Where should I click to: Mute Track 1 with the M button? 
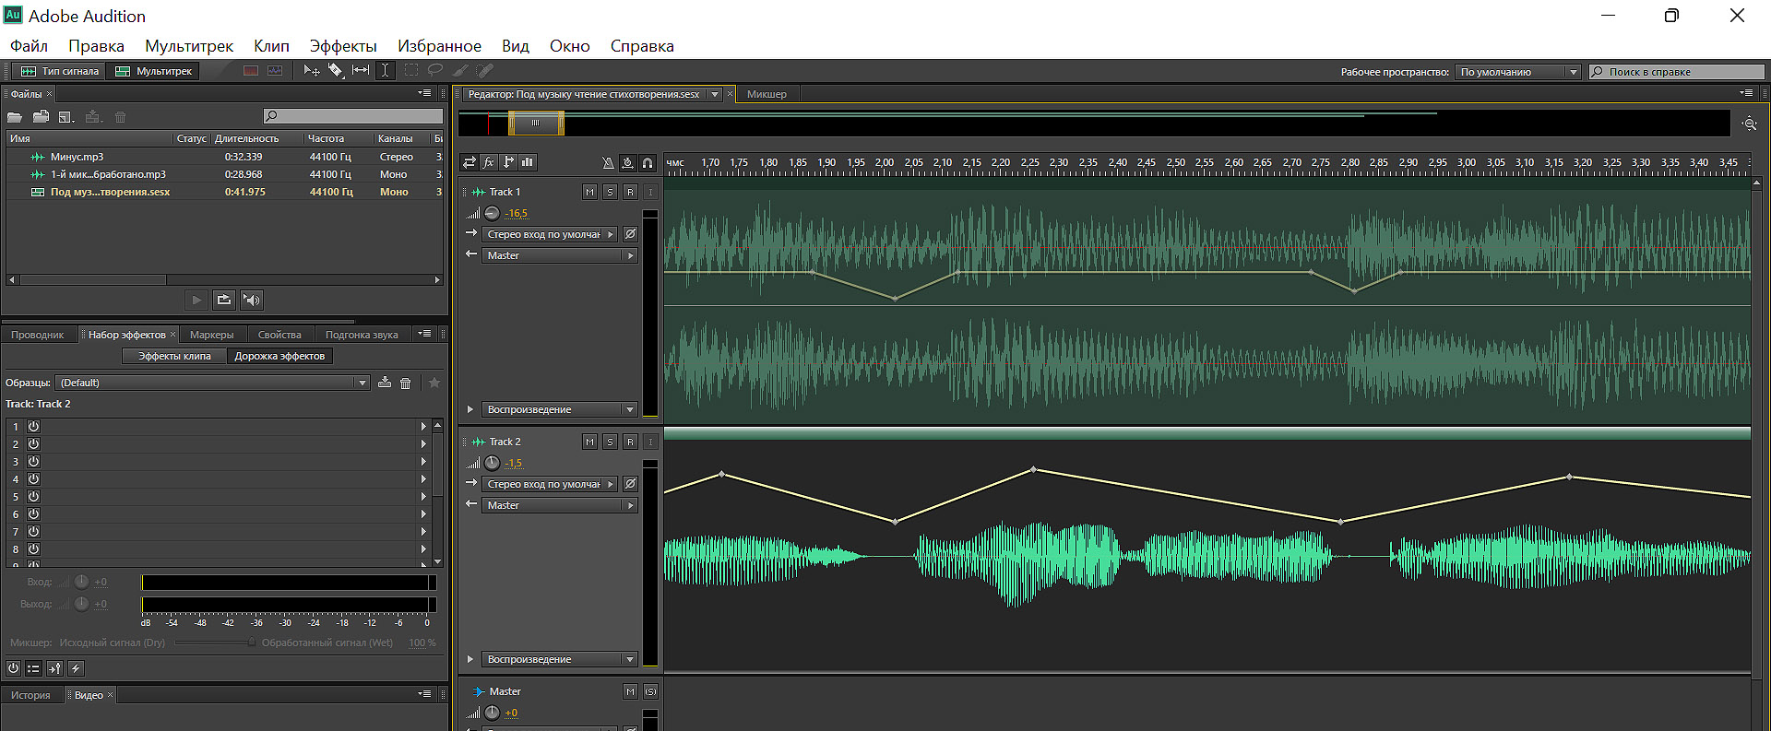pos(589,192)
